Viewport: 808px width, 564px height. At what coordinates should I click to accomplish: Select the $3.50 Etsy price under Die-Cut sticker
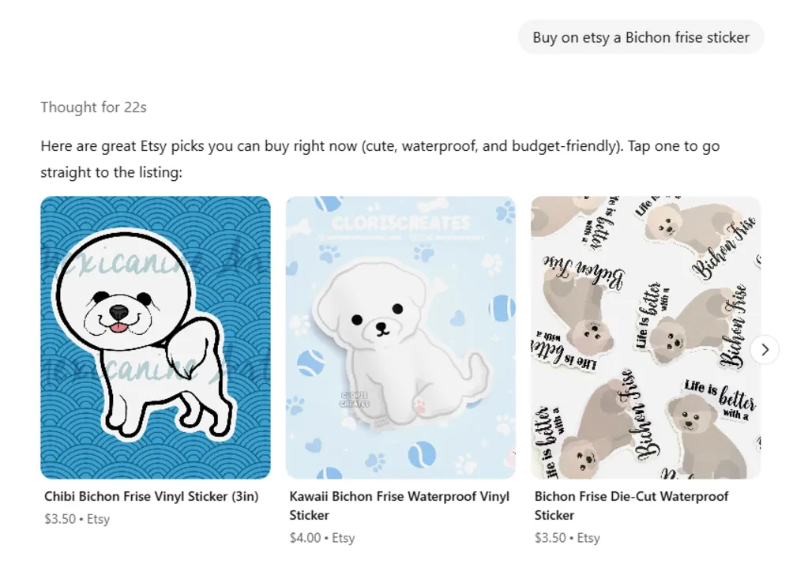(567, 538)
